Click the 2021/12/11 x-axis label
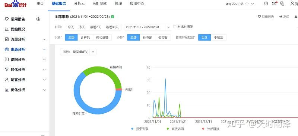Screen dimensions: 298x136 (203, 122)
